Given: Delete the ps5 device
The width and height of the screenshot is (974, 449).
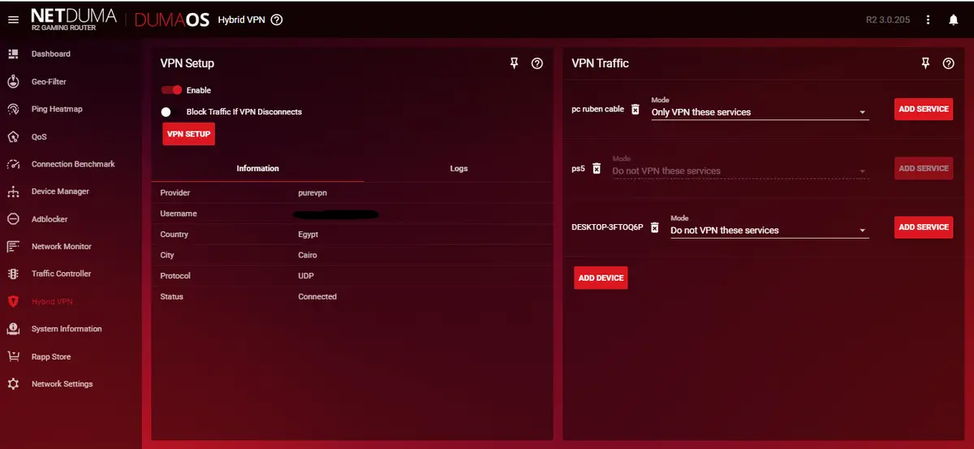Looking at the screenshot, I should click(x=597, y=169).
